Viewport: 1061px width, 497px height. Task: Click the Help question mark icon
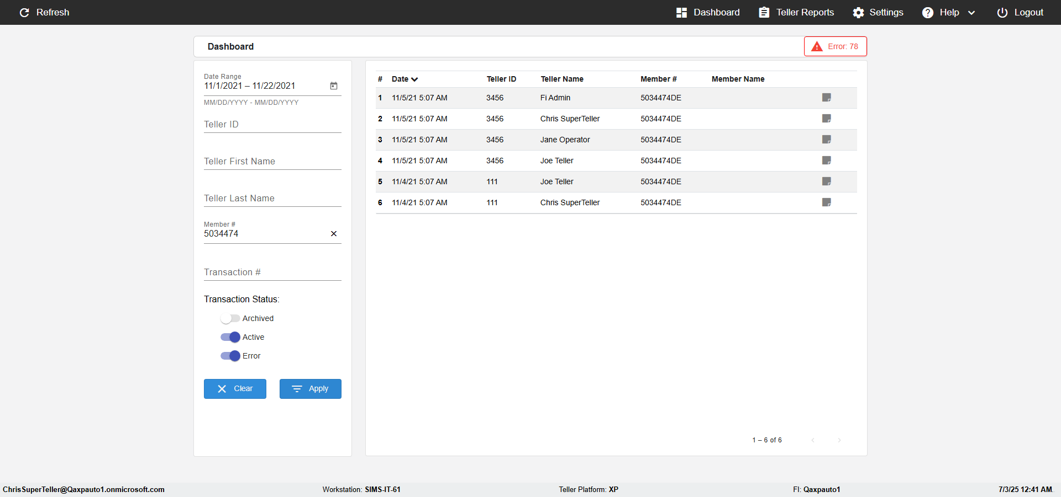pyautogui.click(x=928, y=13)
